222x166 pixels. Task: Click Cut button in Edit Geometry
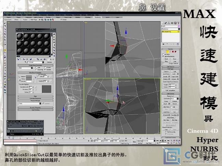point(175,112)
